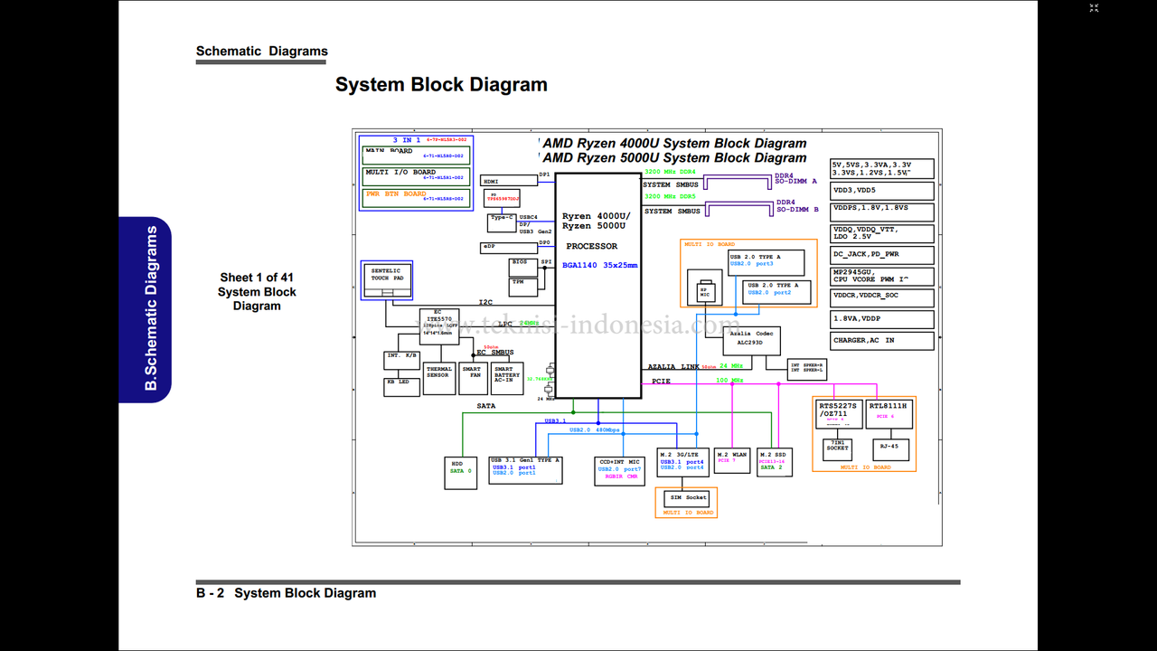
Task: Click the orange 'PWR BTN BOARD' entry
Action: (x=417, y=197)
